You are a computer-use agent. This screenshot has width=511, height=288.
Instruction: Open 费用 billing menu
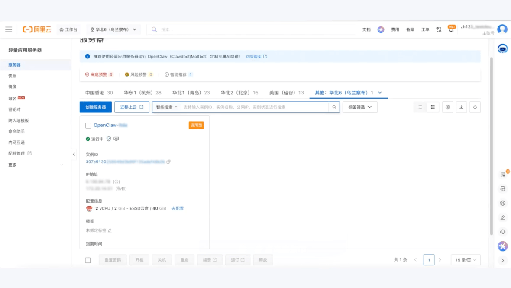395,29
